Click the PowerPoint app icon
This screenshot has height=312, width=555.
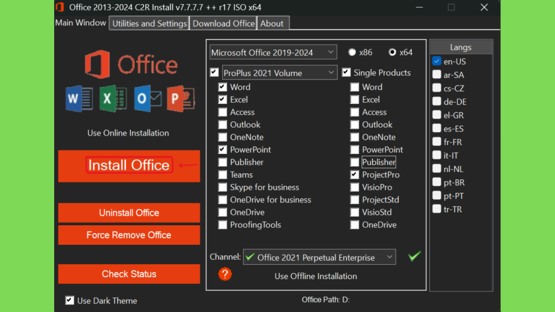pyautogui.click(x=181, y=99)
